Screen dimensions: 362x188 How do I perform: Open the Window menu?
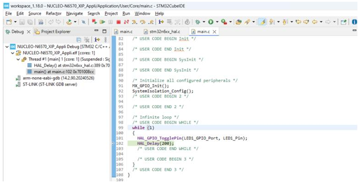tap(142, 13)
